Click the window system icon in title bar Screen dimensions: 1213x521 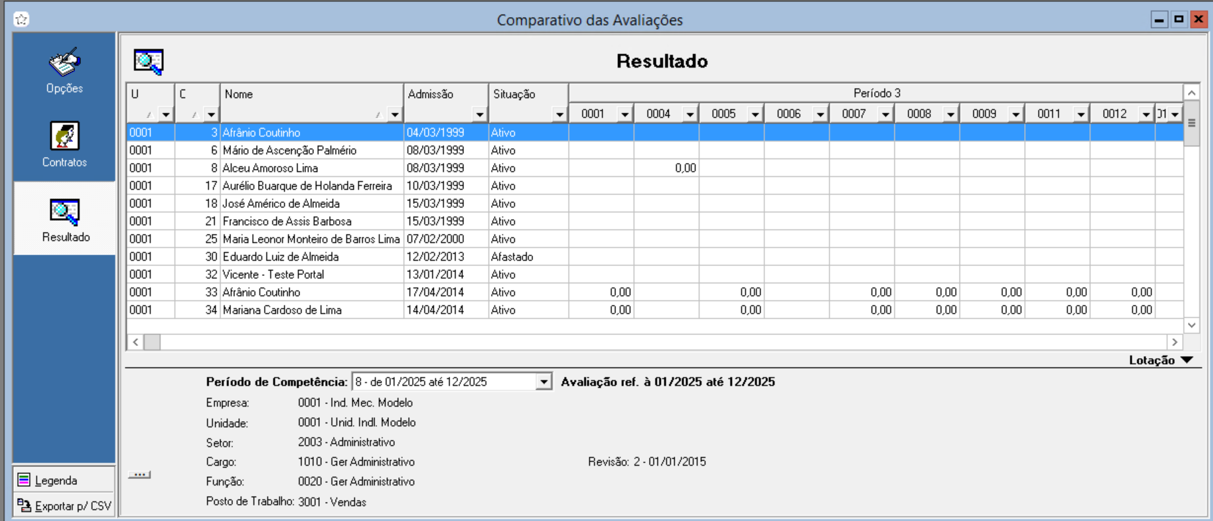tap(21, 20)
